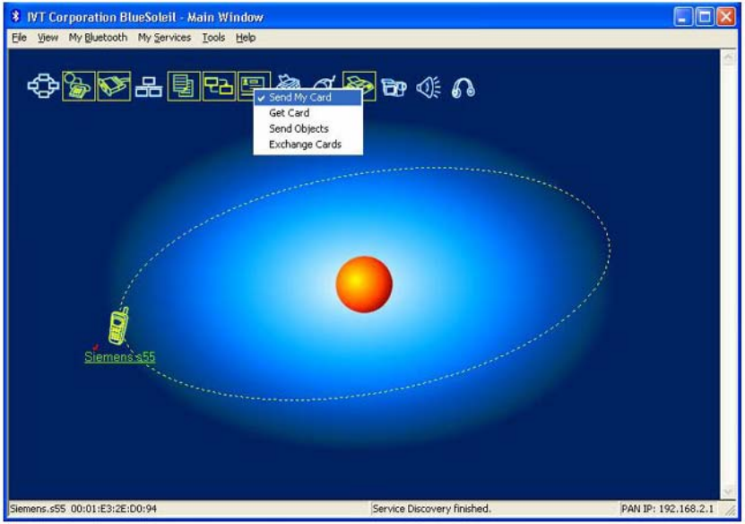
Task: Click the Basic Imaging camera icon
Action: (x=394, y=88)
